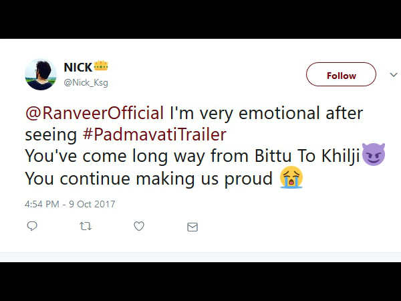Screen dimensions: 401x301
Task: Click the @Nick_Ksg handle
Action: coord(86,82)
